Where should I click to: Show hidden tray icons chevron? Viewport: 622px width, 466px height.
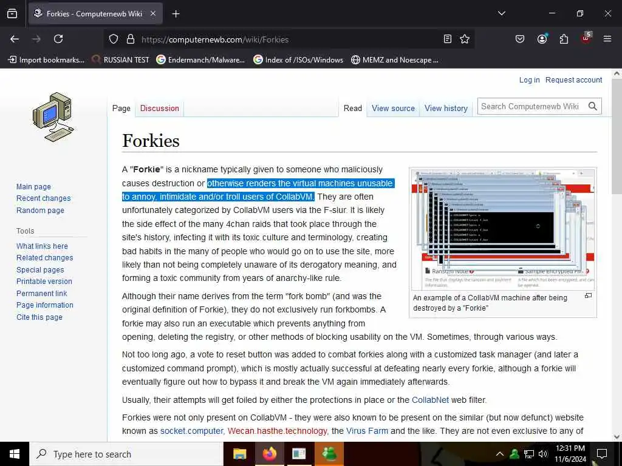click(x=500, y=454)
